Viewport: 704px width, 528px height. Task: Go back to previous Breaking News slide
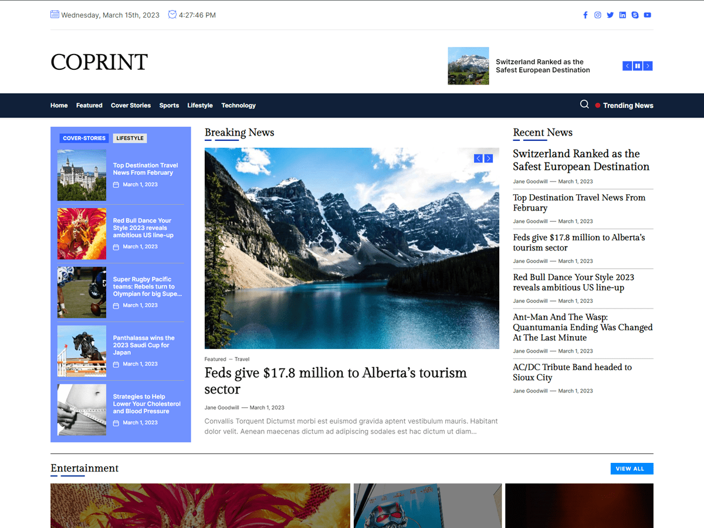[478, 158]
